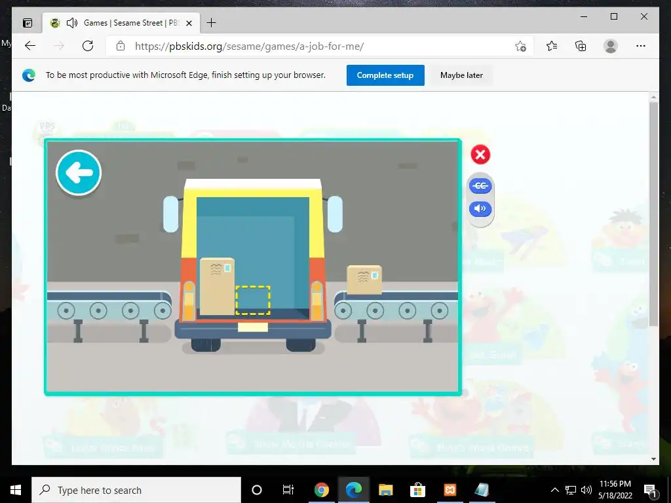Switch to Microsoft Edge taskbar icon
This screenshot has width=671, height=503.
[x=353, y=490]
